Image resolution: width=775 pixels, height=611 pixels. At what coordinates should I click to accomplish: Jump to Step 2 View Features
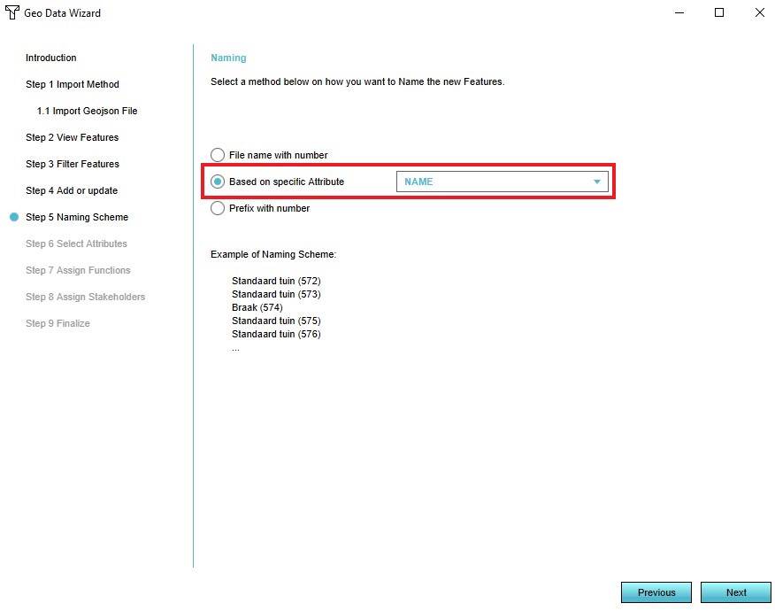(x=72, y=137)
